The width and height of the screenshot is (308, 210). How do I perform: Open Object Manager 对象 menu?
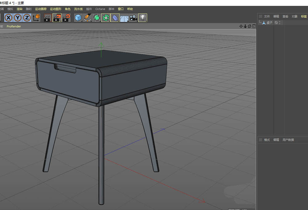click(x=295, y=17)
